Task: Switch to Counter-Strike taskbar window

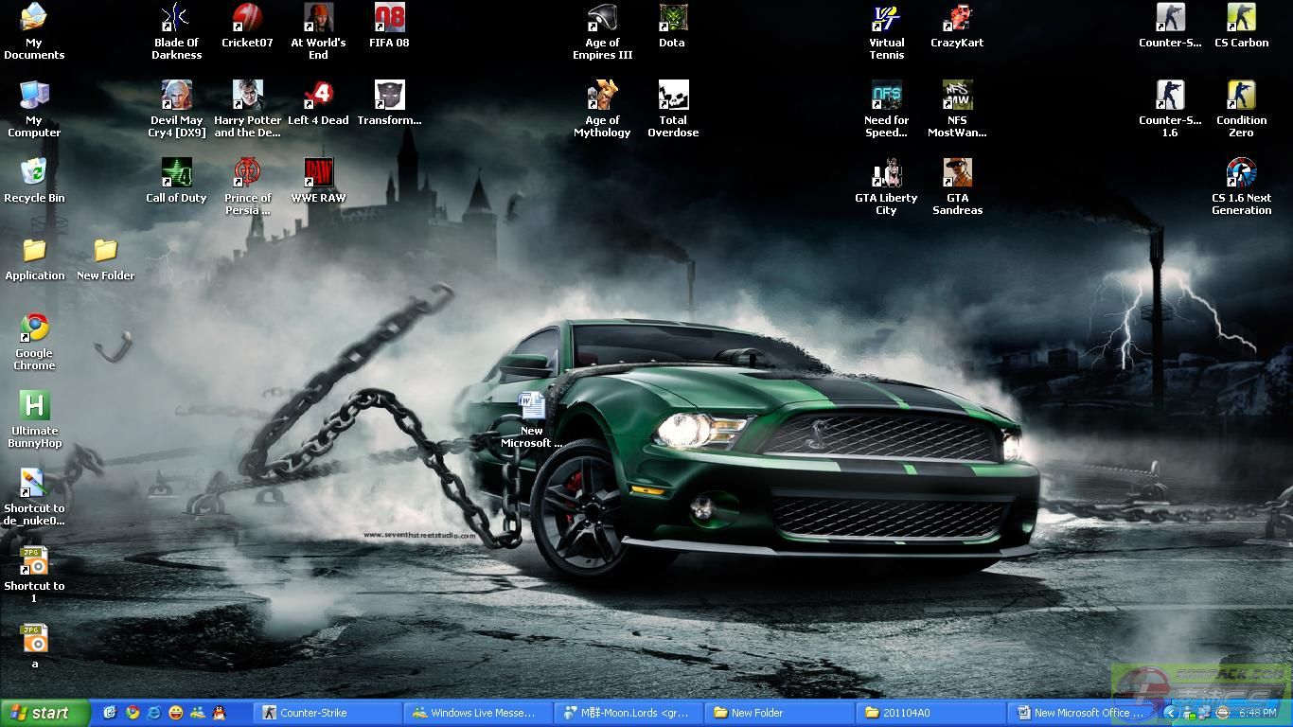Action: [328, 713]
